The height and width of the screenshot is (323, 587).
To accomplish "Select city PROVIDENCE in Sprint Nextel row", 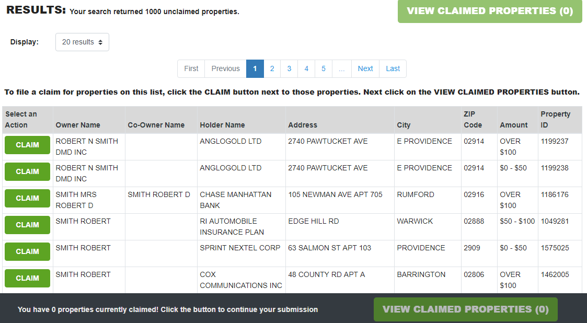I will coord(421,248).
